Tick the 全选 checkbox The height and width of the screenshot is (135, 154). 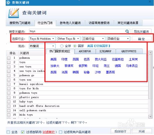click(x=8, y=132)
